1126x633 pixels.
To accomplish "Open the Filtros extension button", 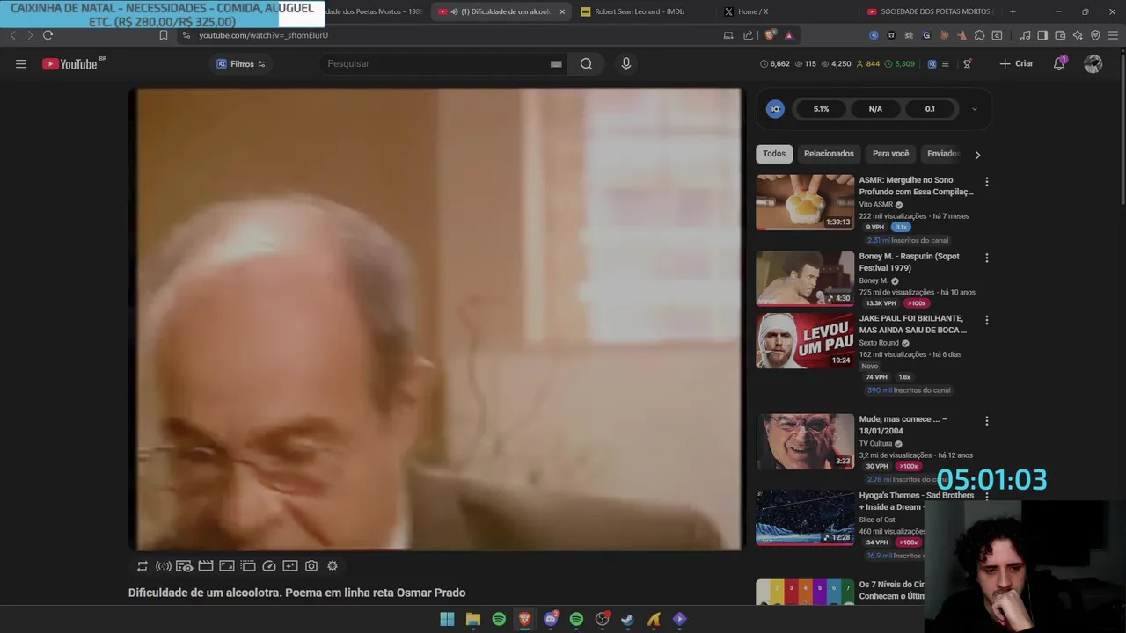I will (241, 63).
